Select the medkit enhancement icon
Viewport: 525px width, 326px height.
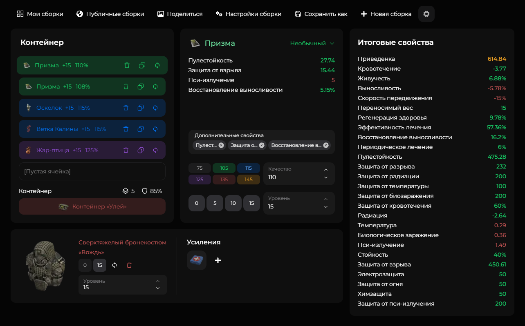pos(197,260)
